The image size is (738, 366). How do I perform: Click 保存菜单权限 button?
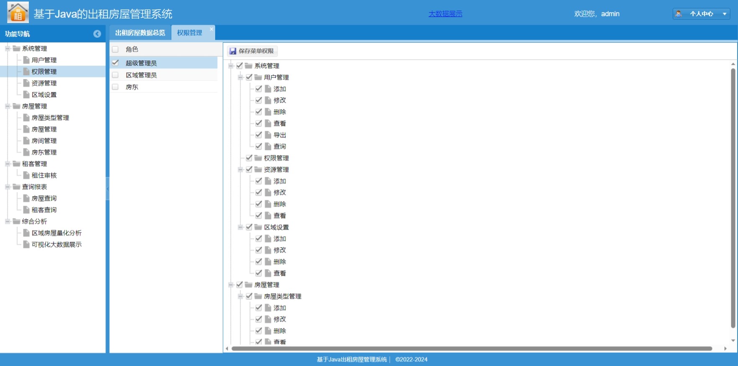coord(252,51)
